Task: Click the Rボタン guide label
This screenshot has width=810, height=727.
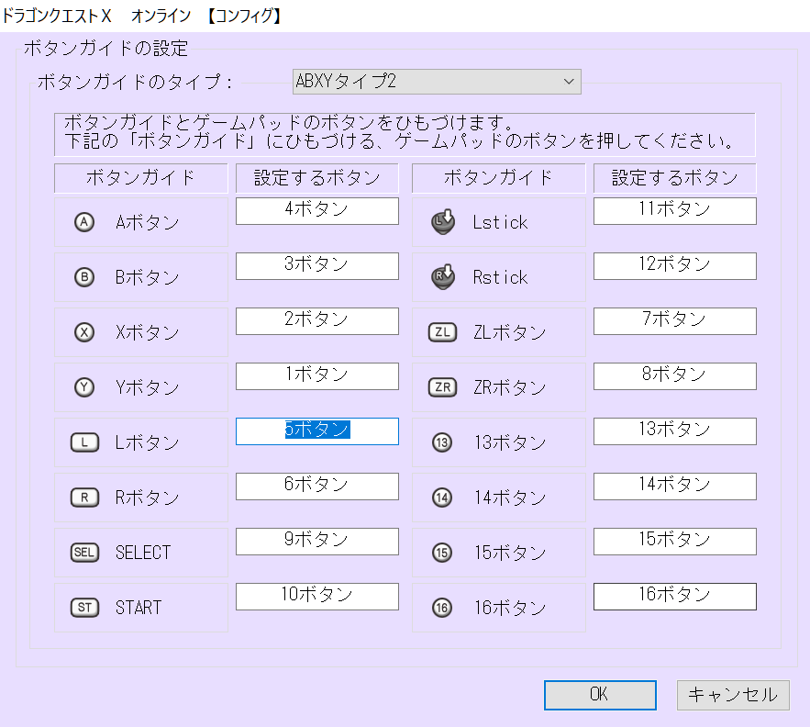Action: point(147,498)
